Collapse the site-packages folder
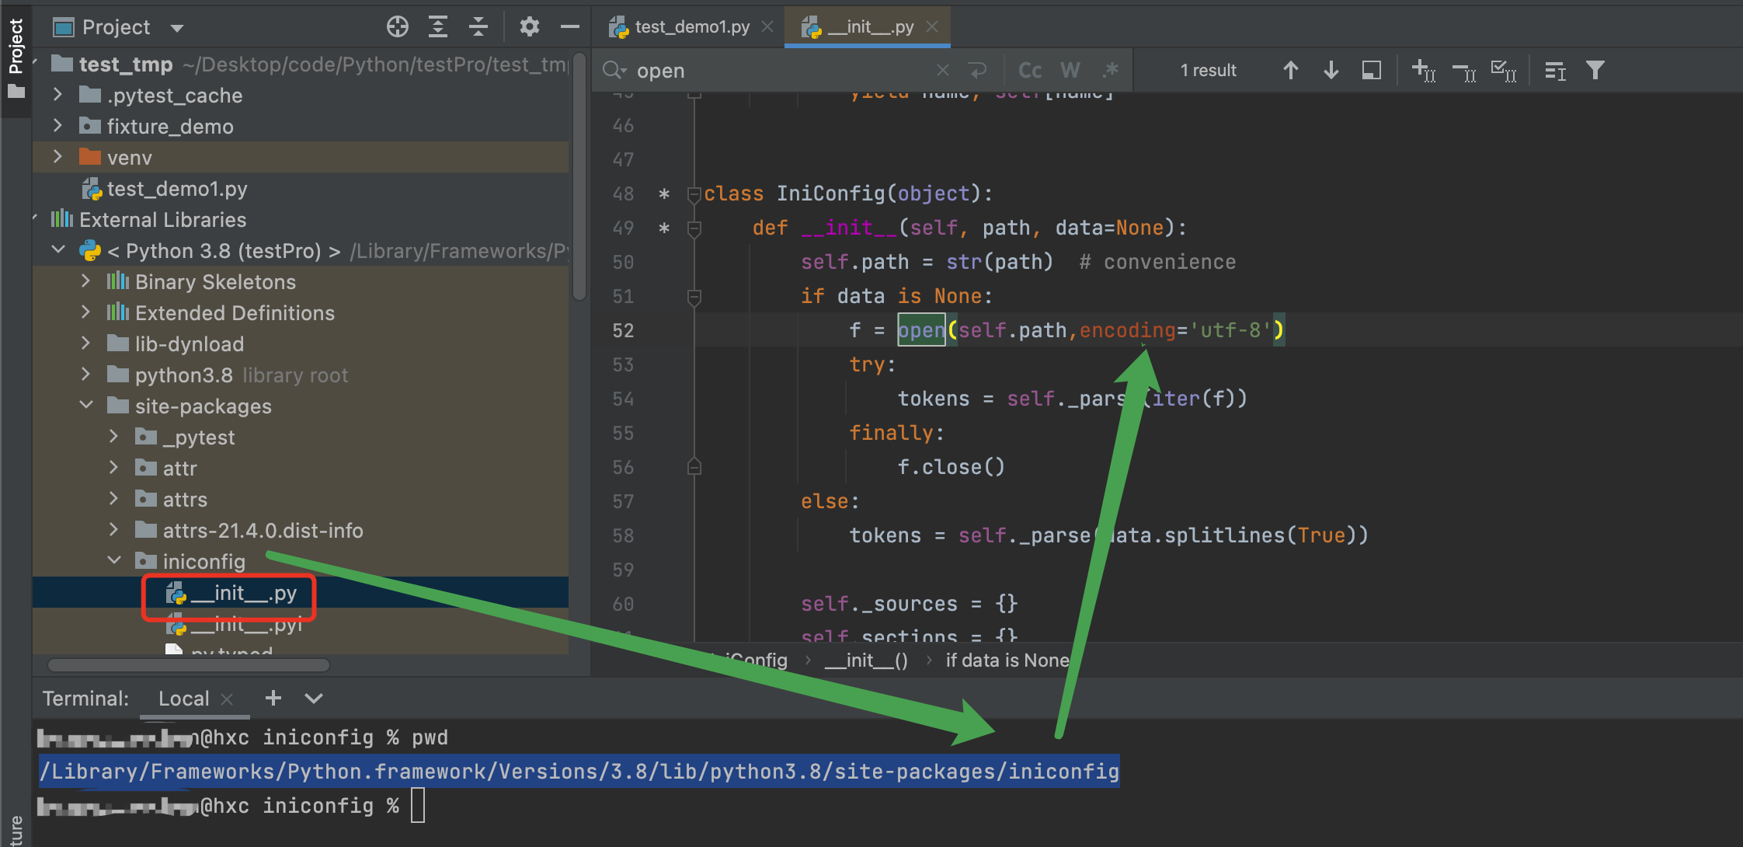 pyautogui.click(x=85, y=406)
